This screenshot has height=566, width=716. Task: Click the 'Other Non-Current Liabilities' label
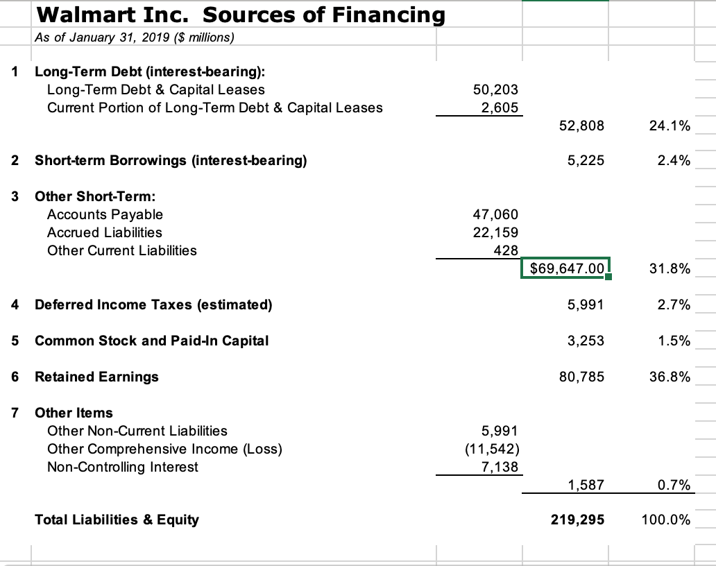[x=137, y=431]
